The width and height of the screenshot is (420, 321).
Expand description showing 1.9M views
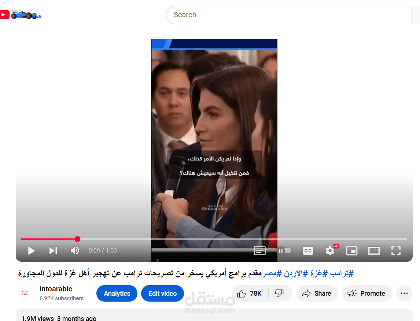[214, 316]
